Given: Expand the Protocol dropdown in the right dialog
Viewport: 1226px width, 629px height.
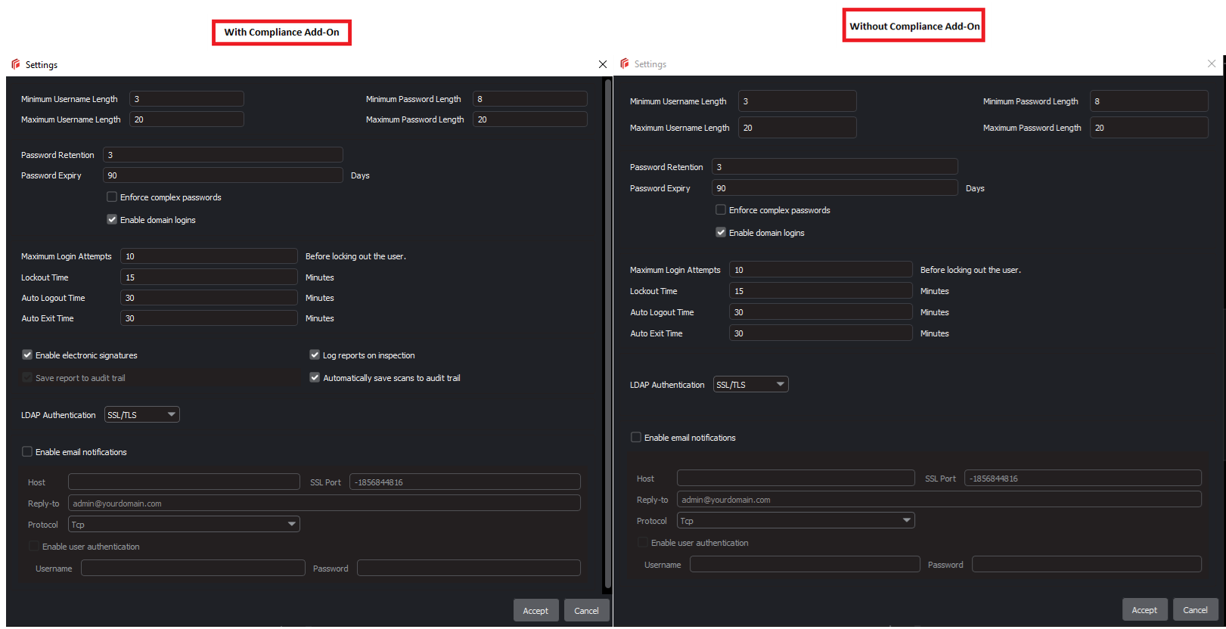Looking at the screenshot, I should click(x=796, y=521).
